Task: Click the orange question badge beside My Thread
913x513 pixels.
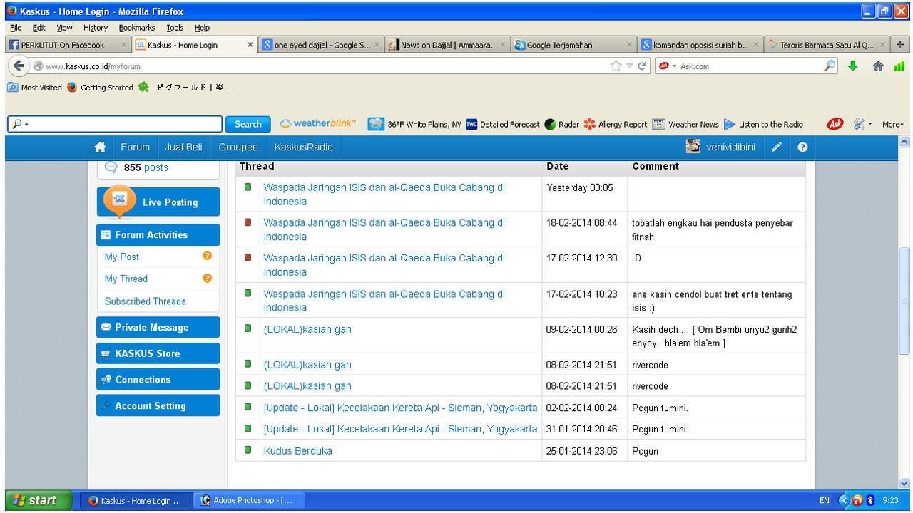Action: (x=208, y=278)
